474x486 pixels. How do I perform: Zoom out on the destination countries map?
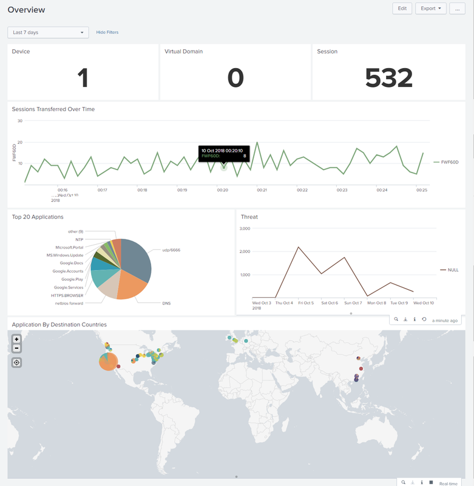(16, 348)
